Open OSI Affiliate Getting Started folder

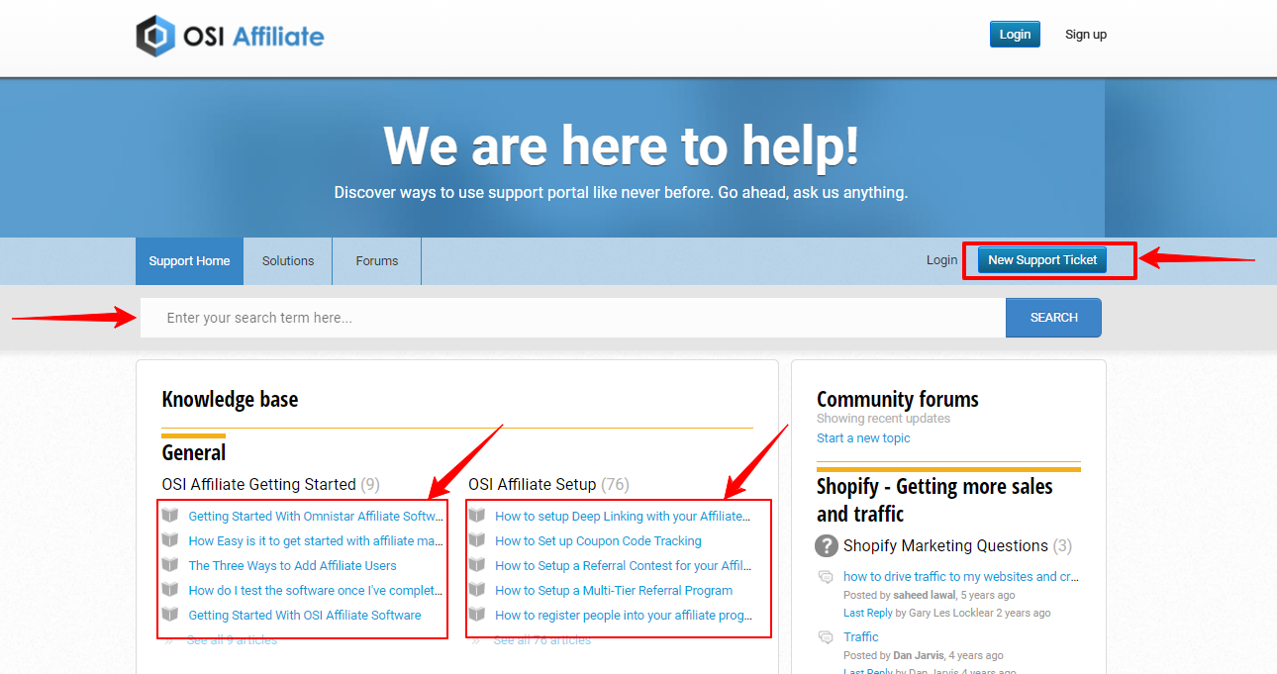click(x=258, y=484)
